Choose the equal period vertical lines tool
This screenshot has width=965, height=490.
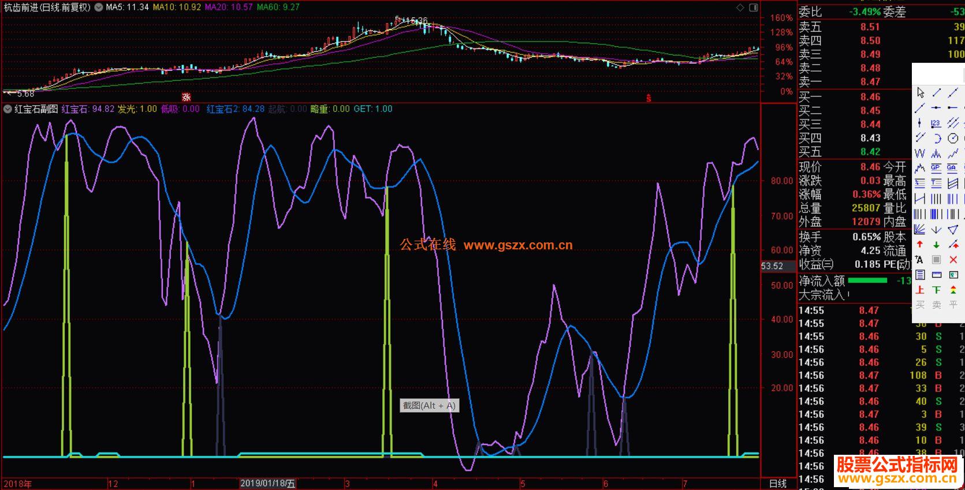click(936, 198)
